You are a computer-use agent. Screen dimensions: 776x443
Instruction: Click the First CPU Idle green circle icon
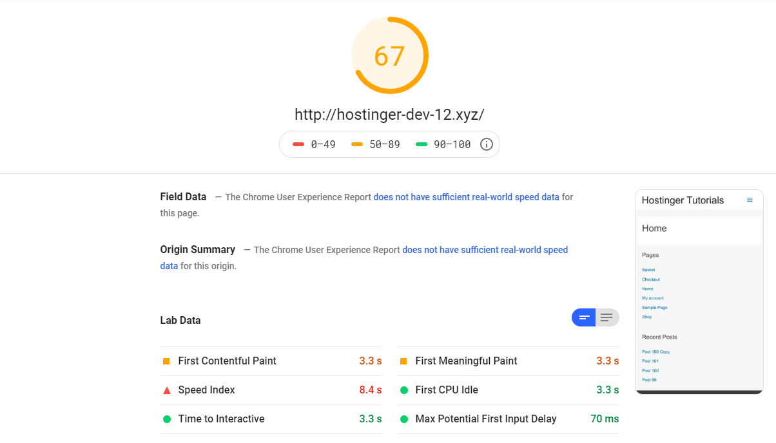(404, 390)
